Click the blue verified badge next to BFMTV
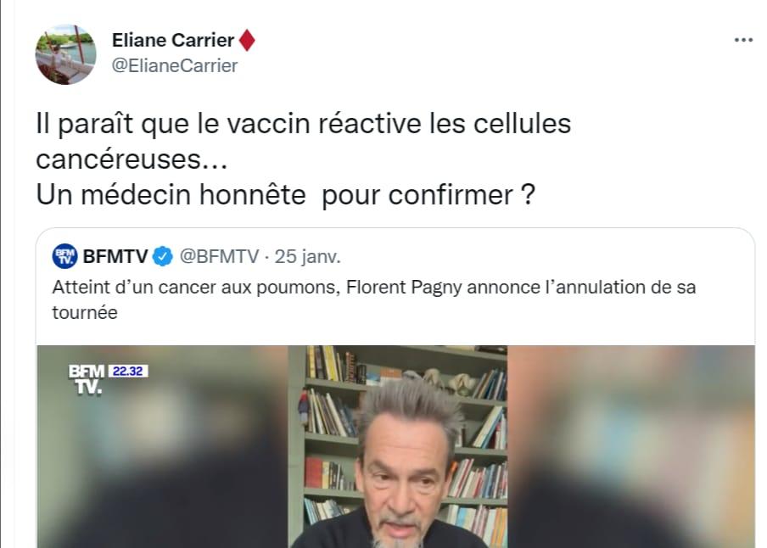 pyautogui.click(x=162, y=256)
